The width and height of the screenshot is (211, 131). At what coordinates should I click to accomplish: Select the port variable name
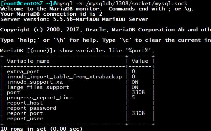coord(13,92)
